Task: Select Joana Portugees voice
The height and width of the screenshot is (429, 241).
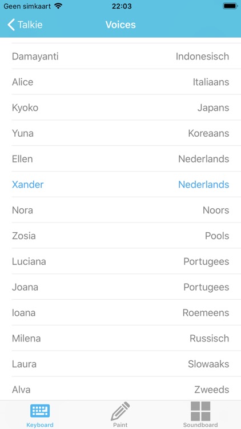Action: [120, 287]
